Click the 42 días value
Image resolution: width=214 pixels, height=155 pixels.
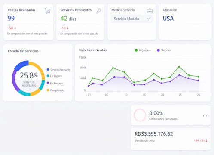pyautogui.click(x=68, y=19)
